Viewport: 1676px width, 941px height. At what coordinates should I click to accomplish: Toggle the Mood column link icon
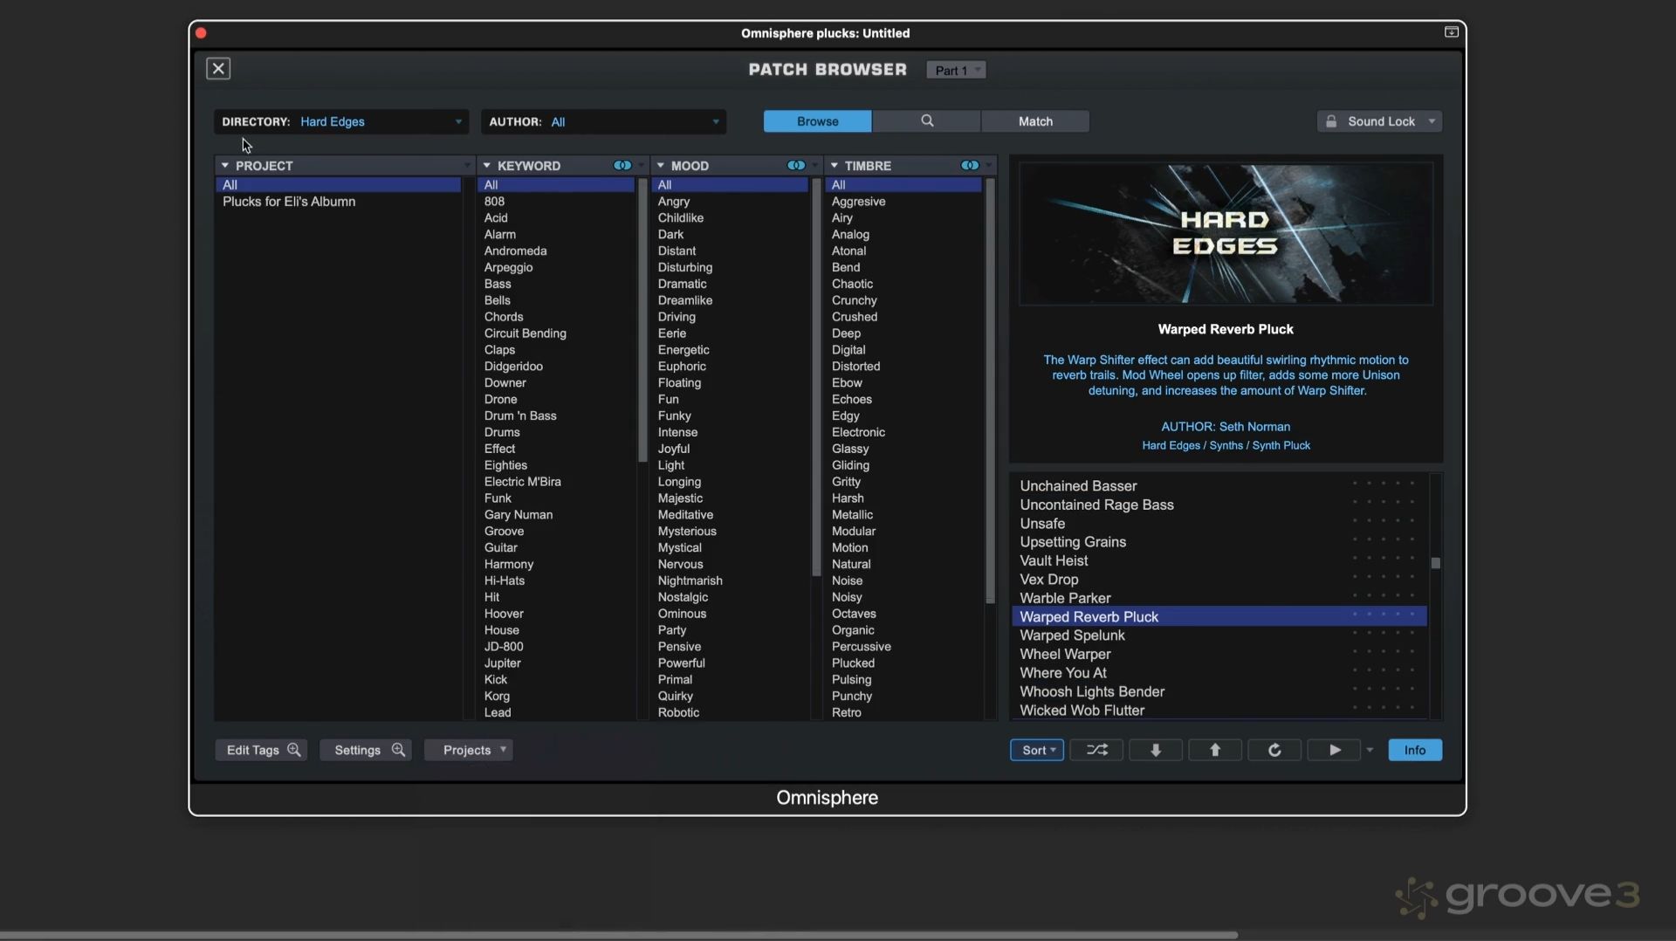[x=796, y=165]
